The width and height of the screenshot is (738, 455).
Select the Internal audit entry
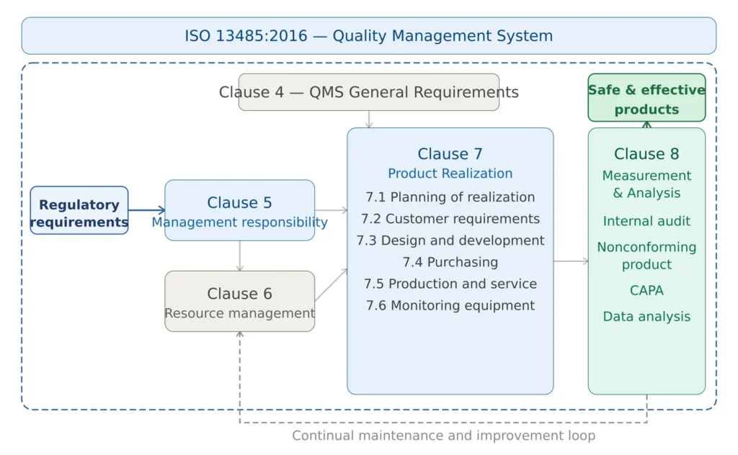tap(646, 221)
